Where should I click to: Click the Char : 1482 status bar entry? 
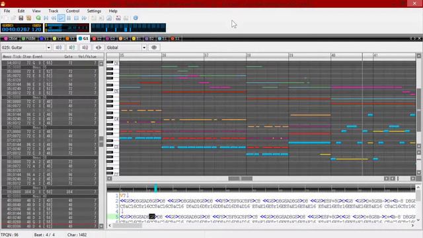coord(77,235)
